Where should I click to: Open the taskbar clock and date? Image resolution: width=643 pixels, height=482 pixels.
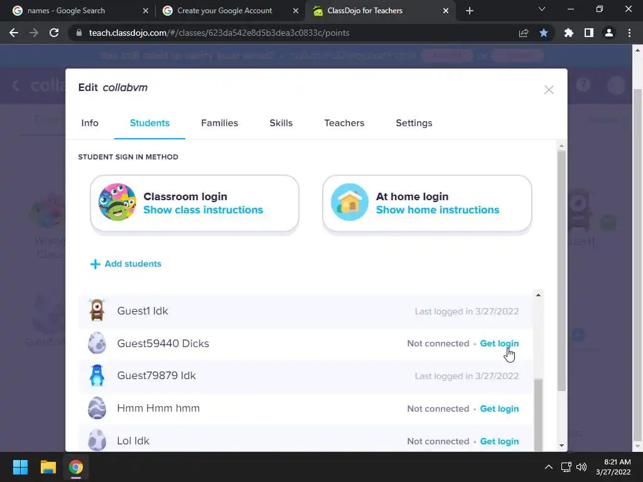(613, 467)
